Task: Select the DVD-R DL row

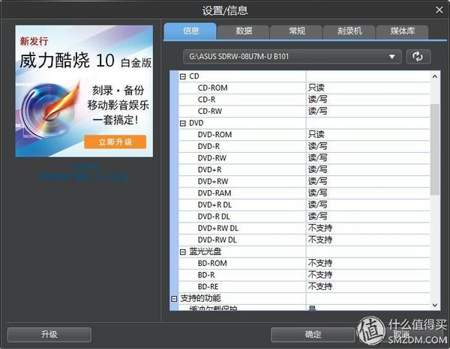Action: point(304,217)
